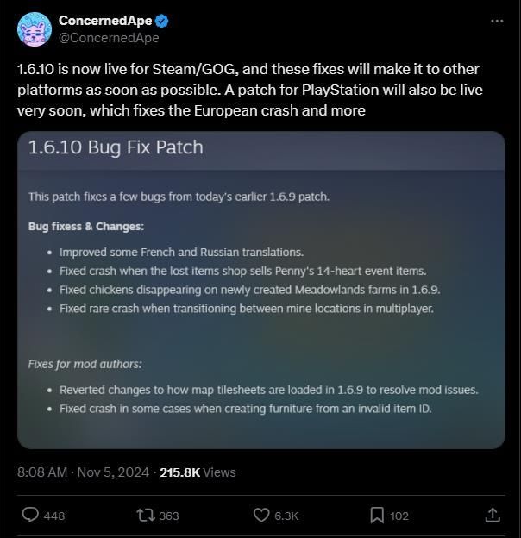Open the @ConcernedApe handle link
The height and width of the screenshot is (538, 521).
tap(109, 38)
